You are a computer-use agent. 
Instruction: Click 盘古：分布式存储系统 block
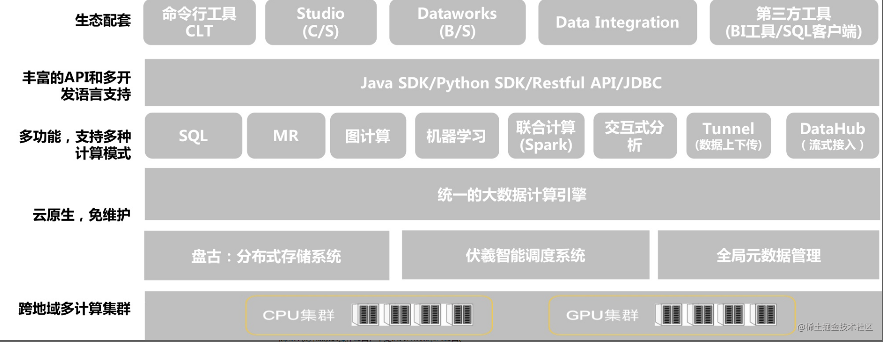[x=267, y=256]
